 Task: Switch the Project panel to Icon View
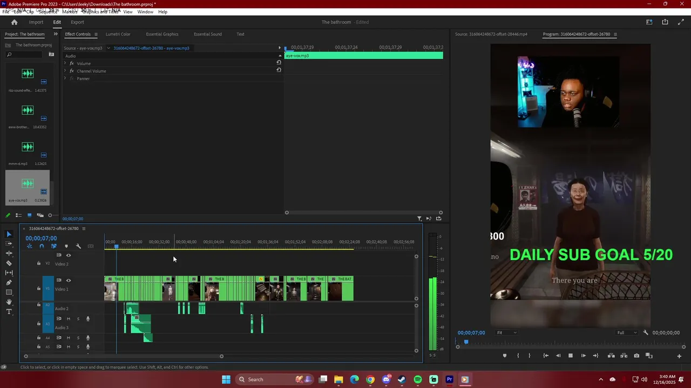(29, 215)
